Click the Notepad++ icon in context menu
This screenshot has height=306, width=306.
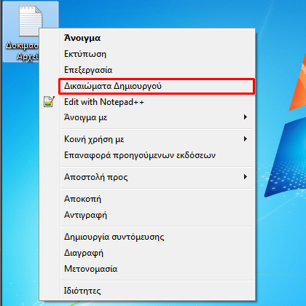pyautogui.click(x=49, y=101)
